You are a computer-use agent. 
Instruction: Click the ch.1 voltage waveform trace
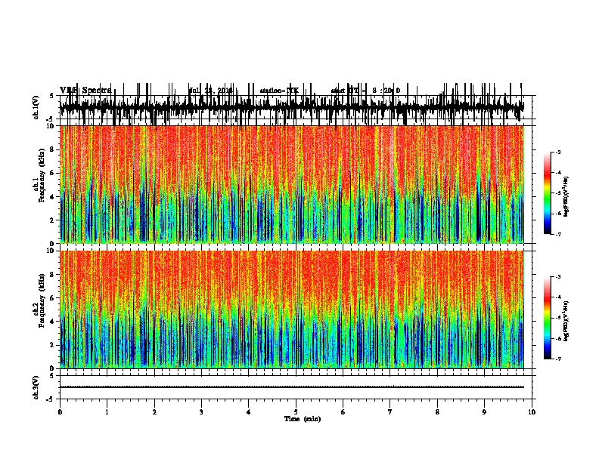pos(291,107)
